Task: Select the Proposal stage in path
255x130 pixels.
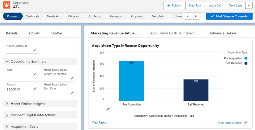Action: pyautogui.click(x=138, y=16)
